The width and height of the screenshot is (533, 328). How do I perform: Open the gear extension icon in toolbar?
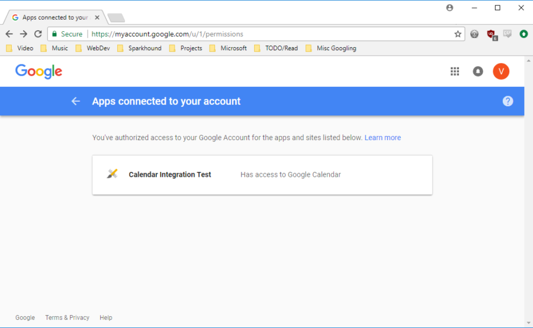click(x=474, y=34)
